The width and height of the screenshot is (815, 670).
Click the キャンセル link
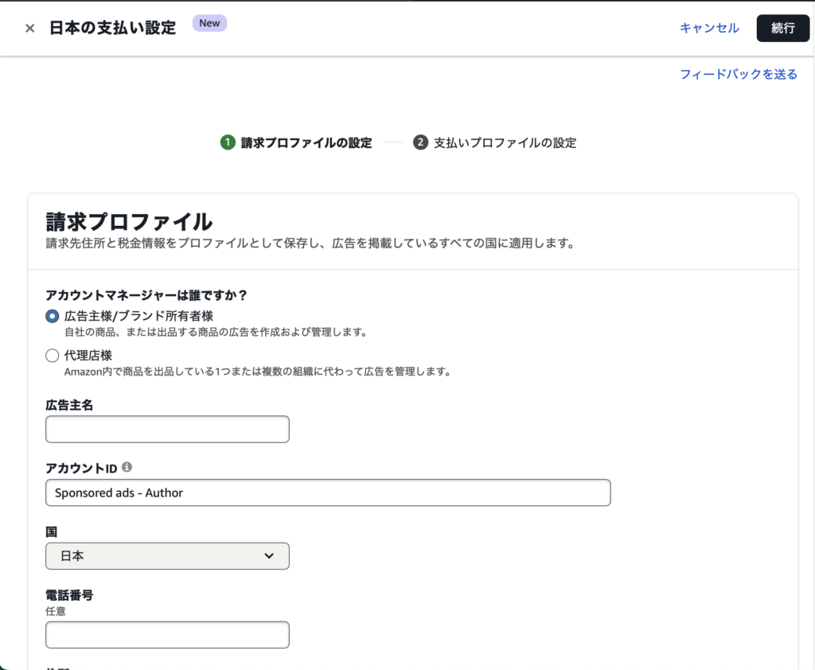point(709,28)
